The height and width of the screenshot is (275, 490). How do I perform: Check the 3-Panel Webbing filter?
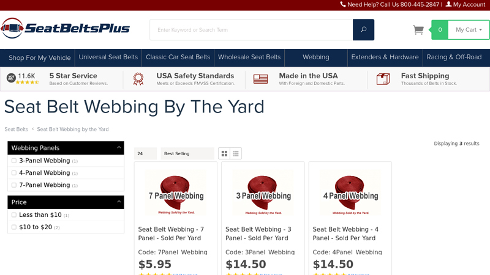click(13, 161)
